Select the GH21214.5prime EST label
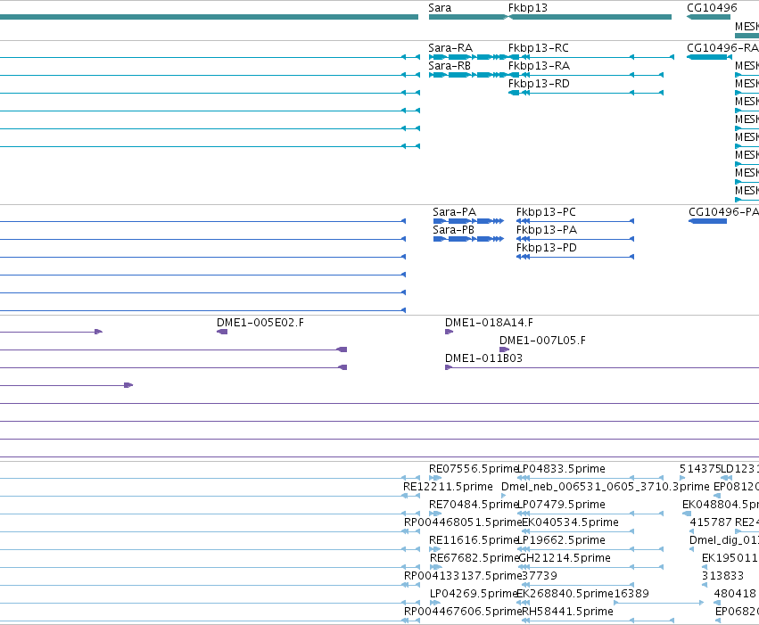Screen dimensions: 759x625 (565, 558)
